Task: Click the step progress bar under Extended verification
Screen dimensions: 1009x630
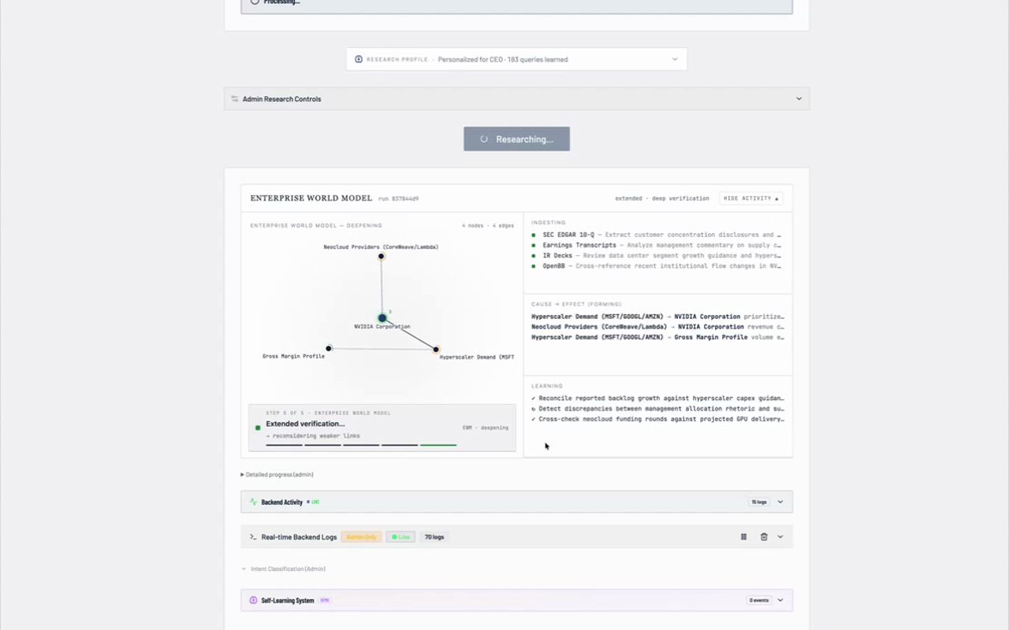Action: (361, 445)
